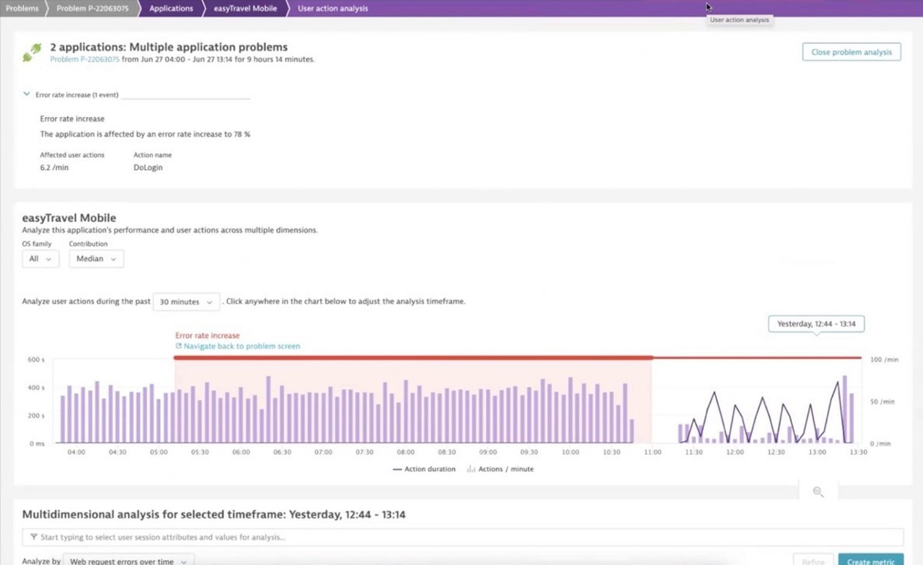
Task: Open the Applications breadcrumb item
Action: tap(171, 8)
